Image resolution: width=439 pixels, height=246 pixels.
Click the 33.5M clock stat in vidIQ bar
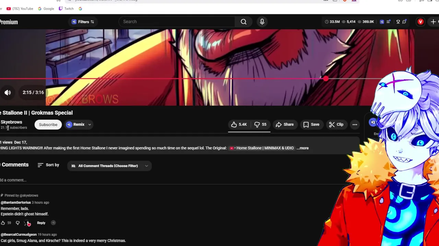pos(332,22)
